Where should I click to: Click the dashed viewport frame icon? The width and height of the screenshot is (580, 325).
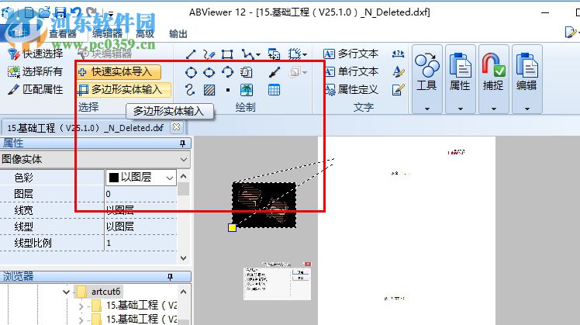click(x=295, y=54)
